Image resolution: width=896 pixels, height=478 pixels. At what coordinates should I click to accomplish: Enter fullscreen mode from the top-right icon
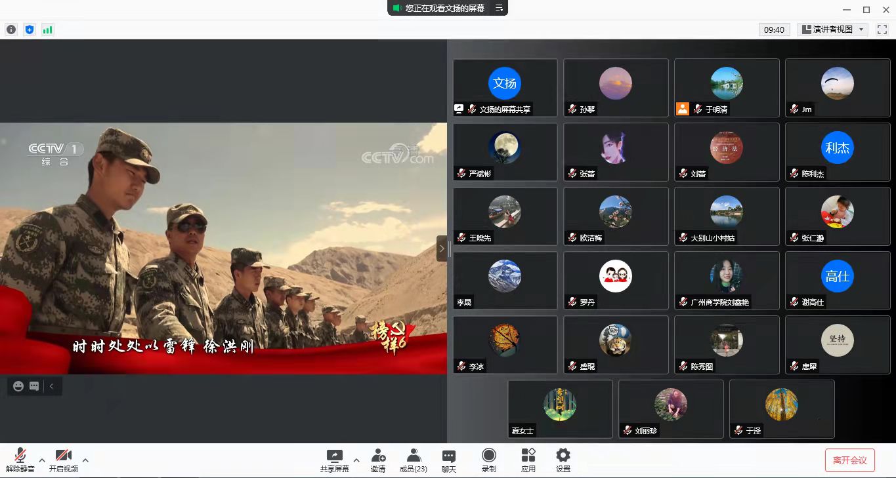point(882,30)
